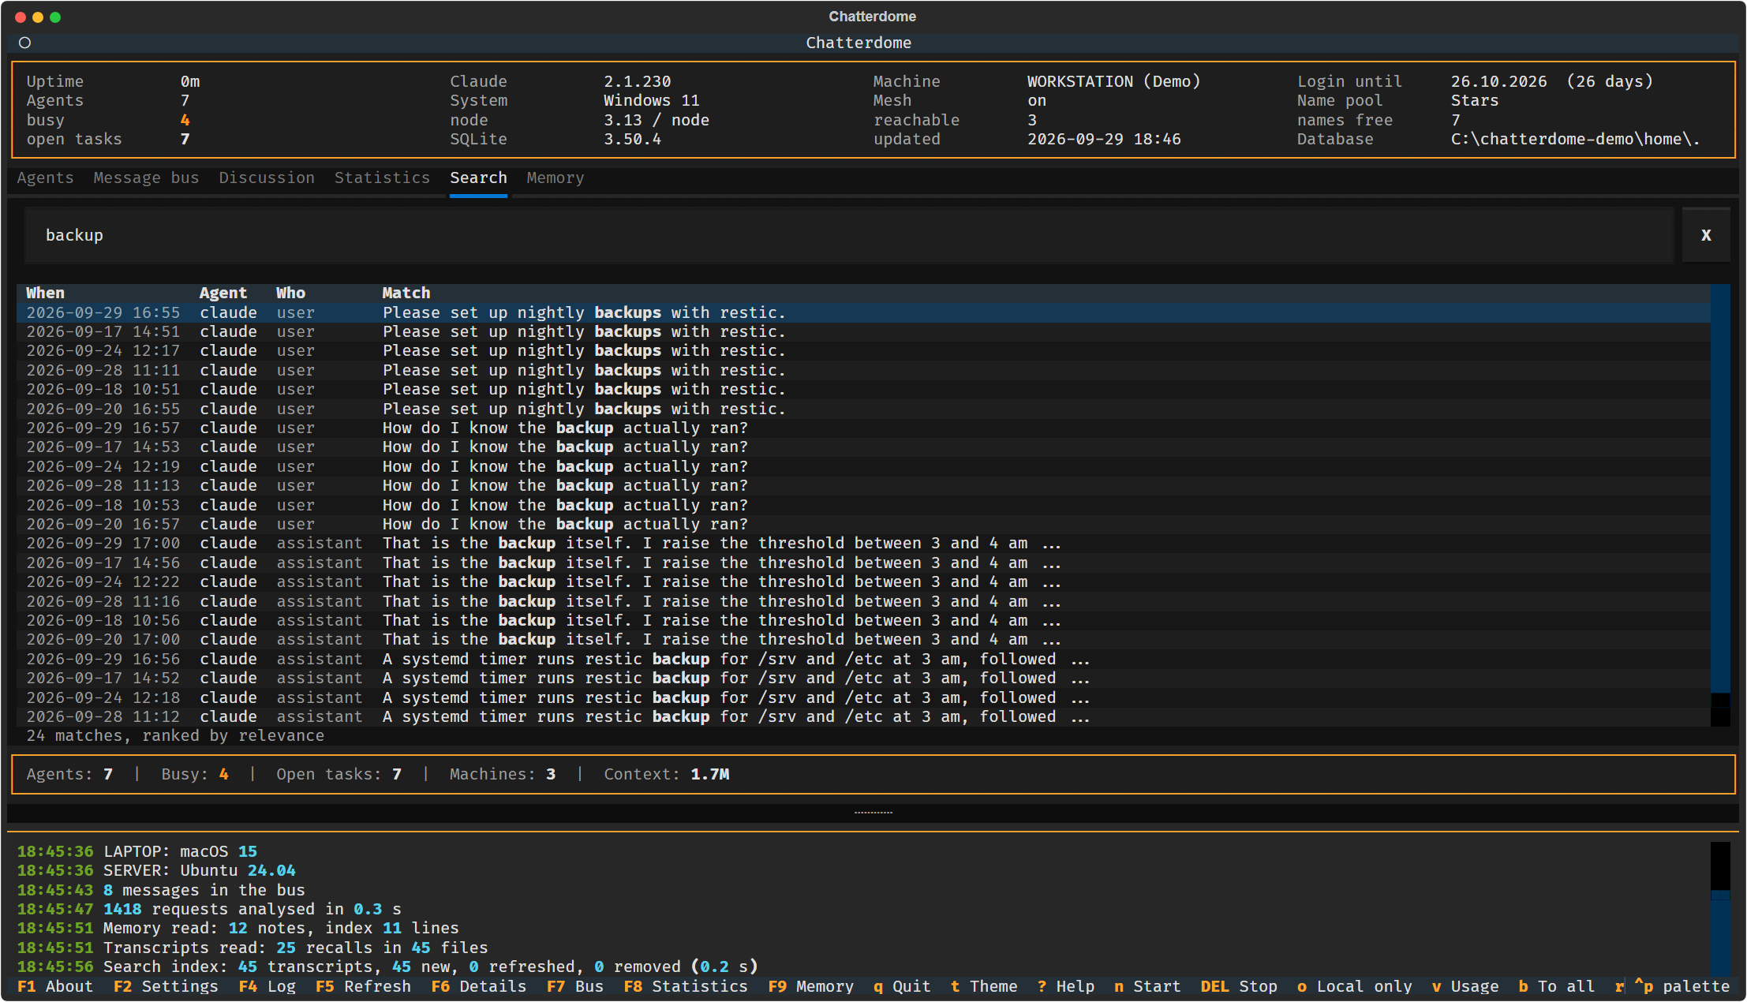
Task: Select the result row dated 2026-09-28 11:12
Action: pos(863,717)
